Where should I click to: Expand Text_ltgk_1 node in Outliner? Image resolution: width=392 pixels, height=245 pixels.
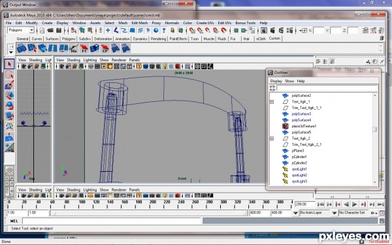tap(272, 102)
